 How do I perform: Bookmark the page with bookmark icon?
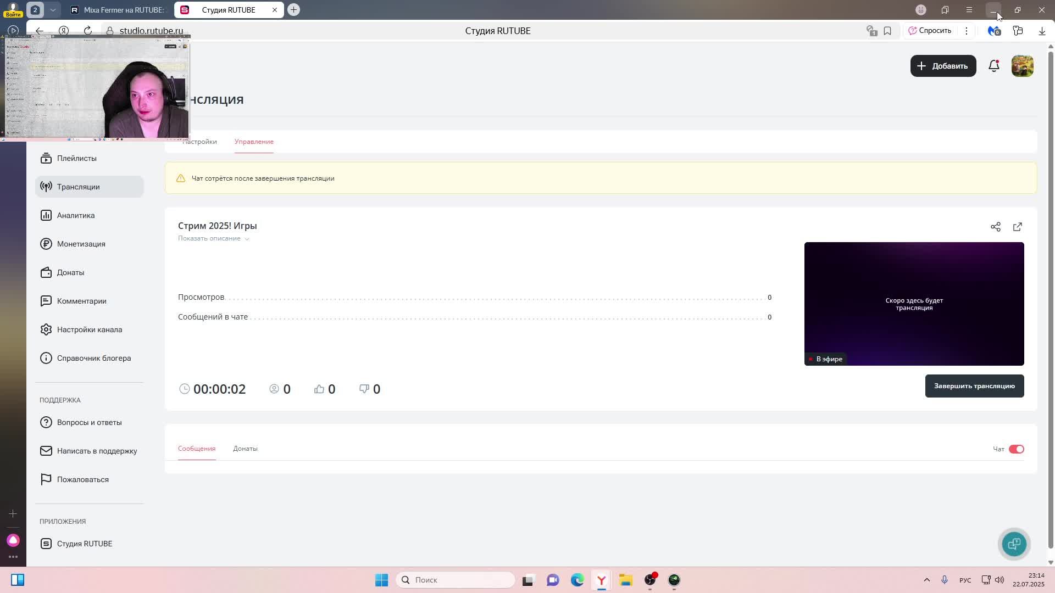[887, 31]
